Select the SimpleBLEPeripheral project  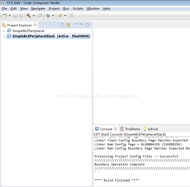pos(28,31)
